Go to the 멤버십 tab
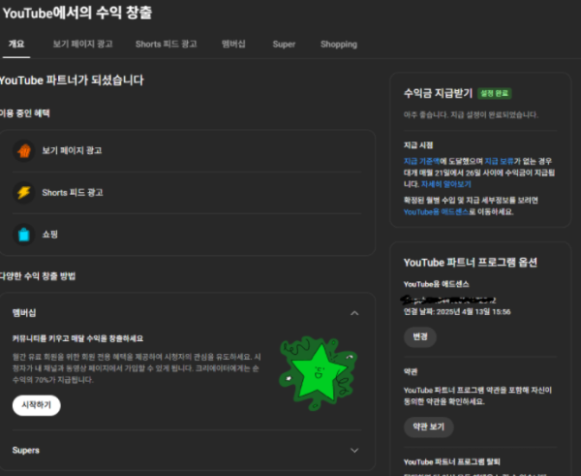581x476 pixels. pyautogui.click(x=234, y=45)
